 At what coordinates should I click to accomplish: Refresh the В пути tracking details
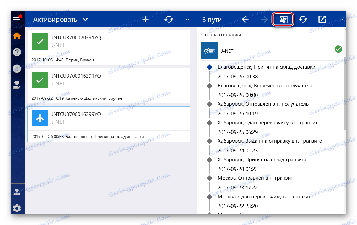(x=303, y=20)
